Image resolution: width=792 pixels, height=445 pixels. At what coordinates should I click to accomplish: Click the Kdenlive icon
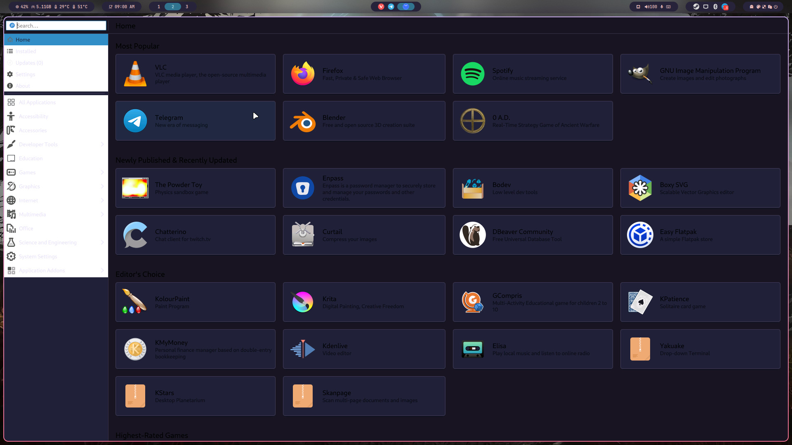(302, 349)
